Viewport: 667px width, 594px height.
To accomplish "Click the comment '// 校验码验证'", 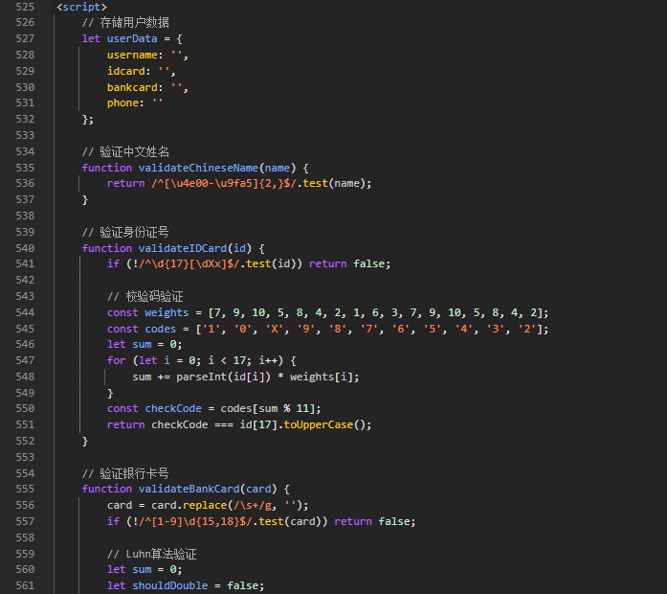I will pyautogui.click(x=145, y=296).
